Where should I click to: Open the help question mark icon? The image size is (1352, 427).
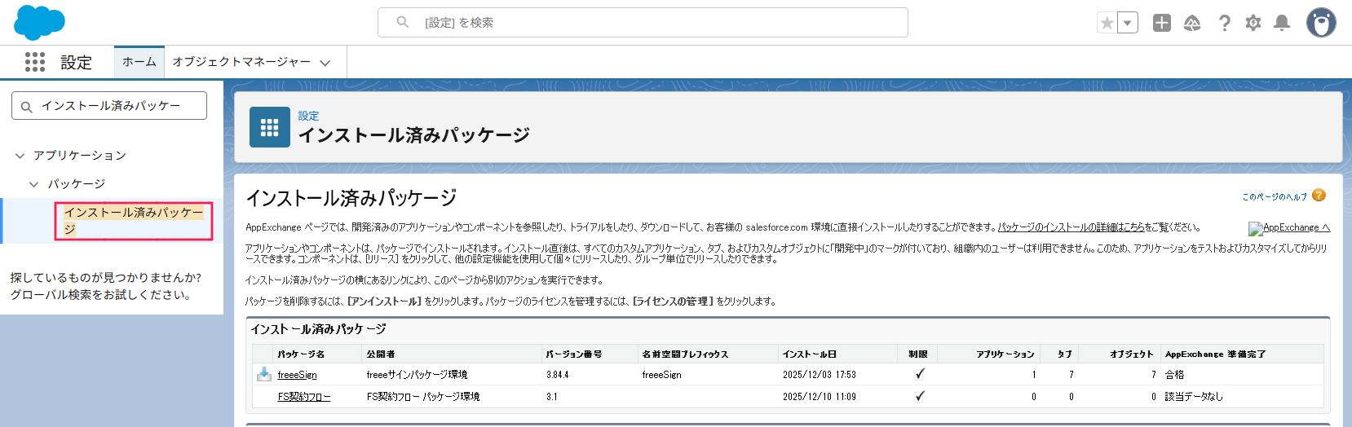pyautogui.click(x=1224, y=23)
